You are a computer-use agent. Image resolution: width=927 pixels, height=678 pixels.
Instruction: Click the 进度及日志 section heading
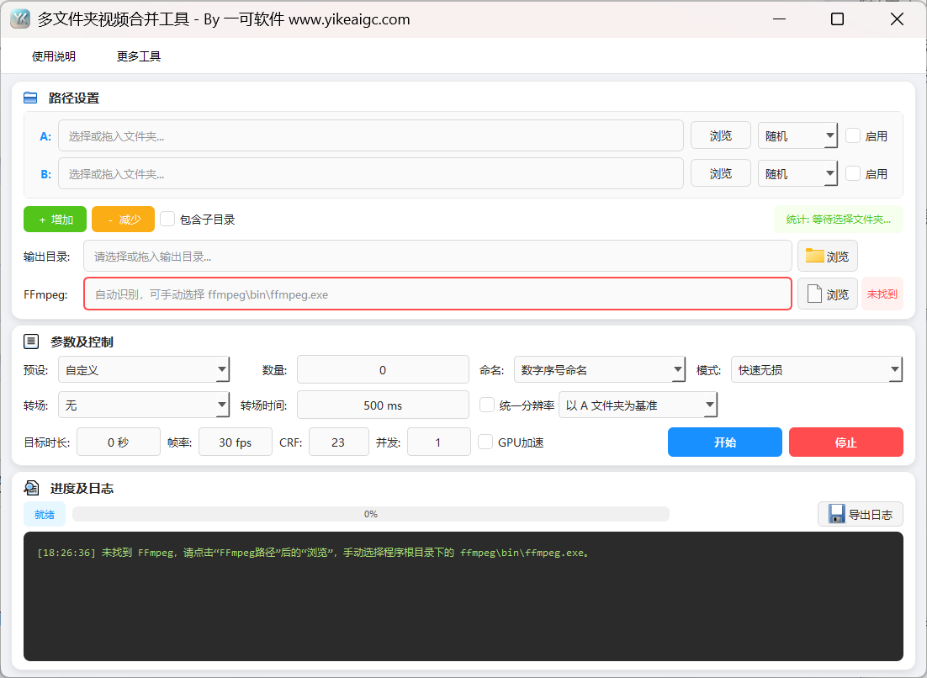[x=82, y=488]
